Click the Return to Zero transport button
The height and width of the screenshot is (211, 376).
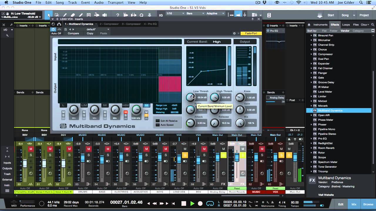173,203
